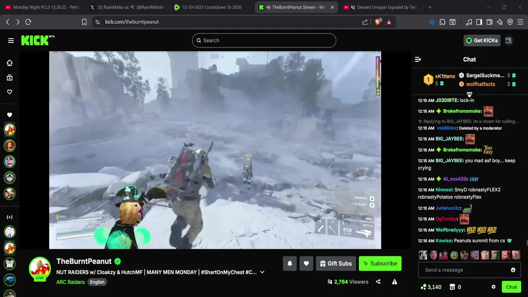Focus the Kick search box

(x=264, y=40)
